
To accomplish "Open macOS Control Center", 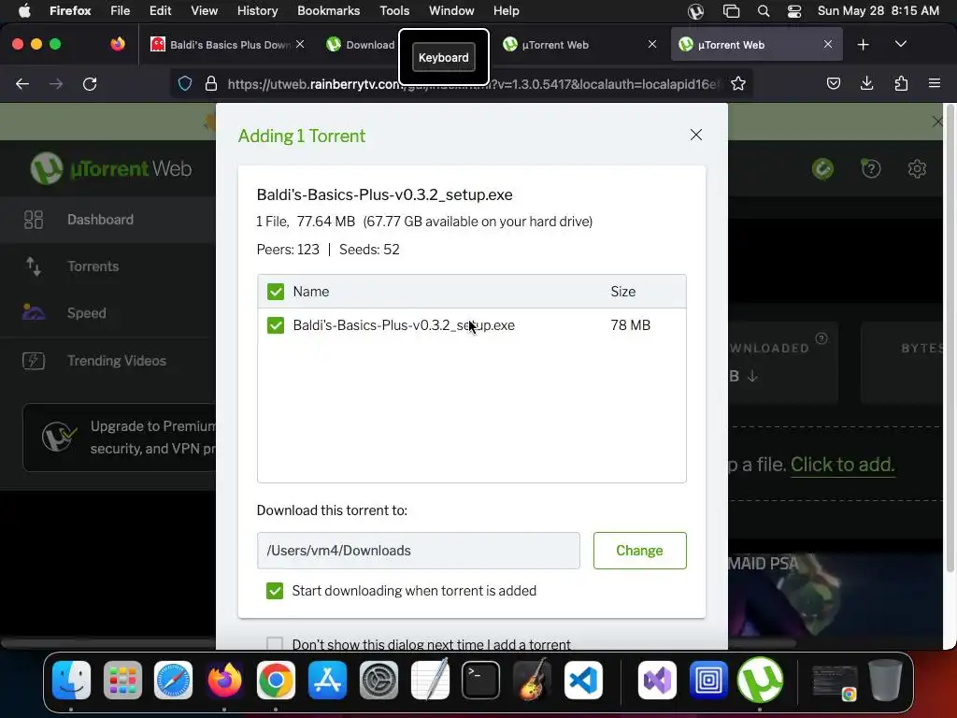I will 794,11.
